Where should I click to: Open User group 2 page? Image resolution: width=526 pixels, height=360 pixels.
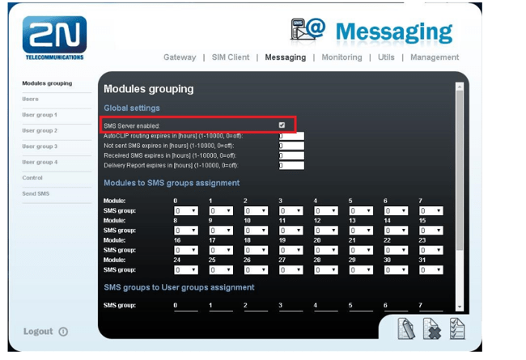[40, 130]
